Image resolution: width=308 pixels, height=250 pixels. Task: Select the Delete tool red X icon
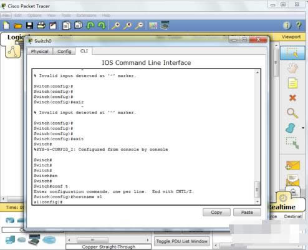[x=292, y=98]
